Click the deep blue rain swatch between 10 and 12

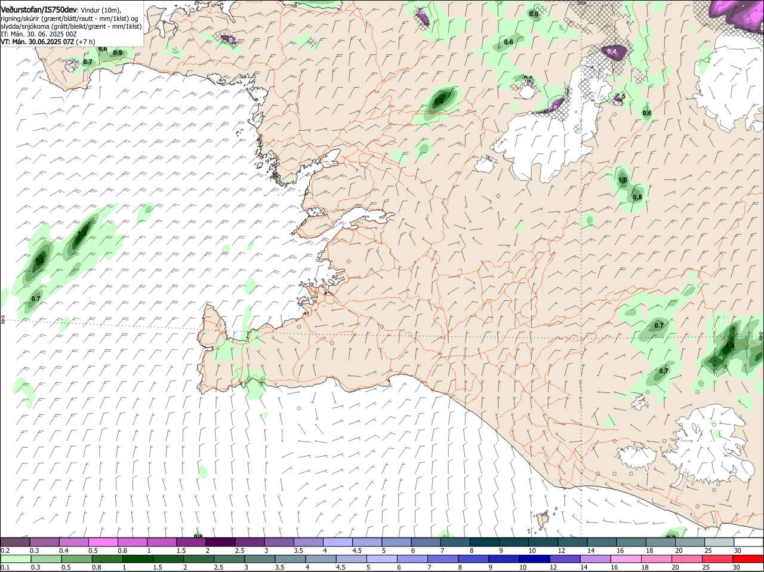[533, 559]
